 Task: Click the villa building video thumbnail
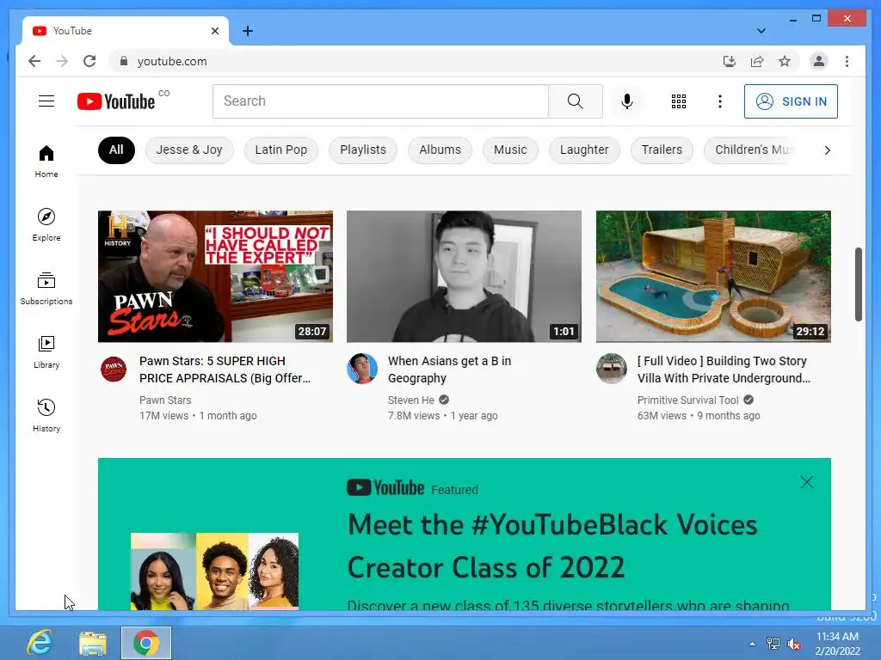(713, 276)
